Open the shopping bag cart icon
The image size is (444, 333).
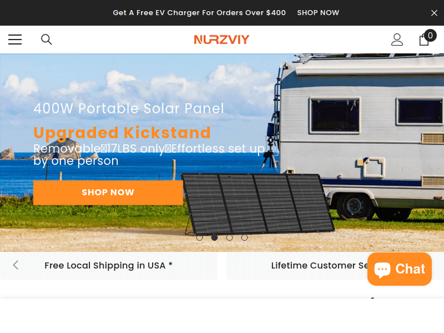(424, 40)
